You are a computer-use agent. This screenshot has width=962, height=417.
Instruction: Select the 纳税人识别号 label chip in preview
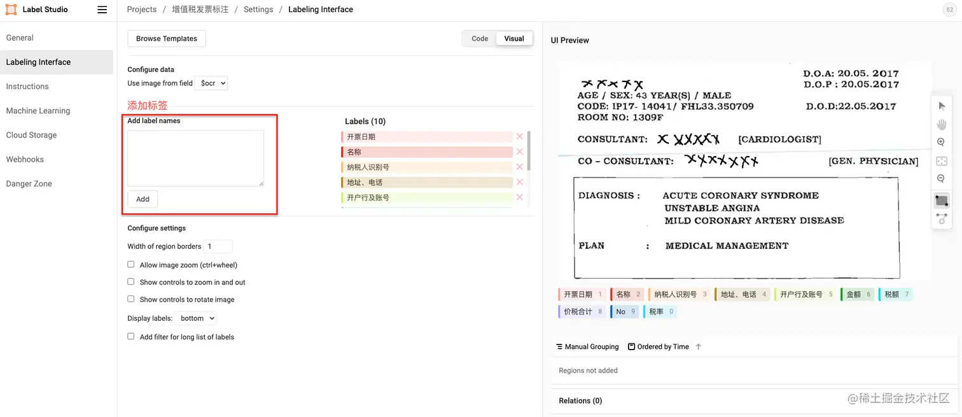click(679, 294)
